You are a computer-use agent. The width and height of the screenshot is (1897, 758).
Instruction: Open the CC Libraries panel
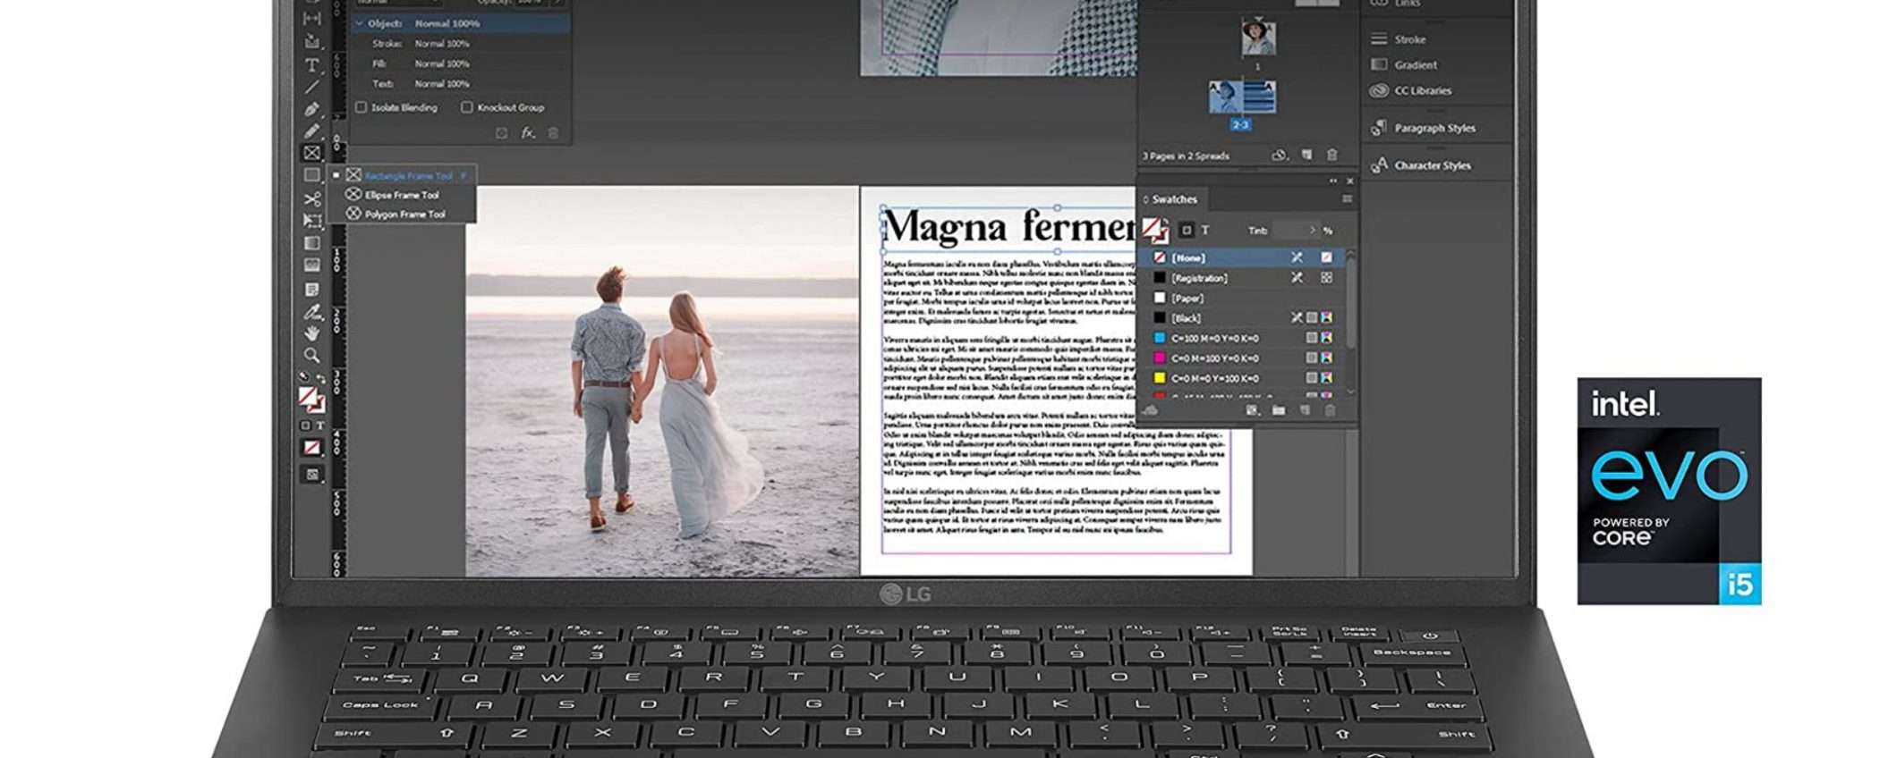[x=1423, y=91]
